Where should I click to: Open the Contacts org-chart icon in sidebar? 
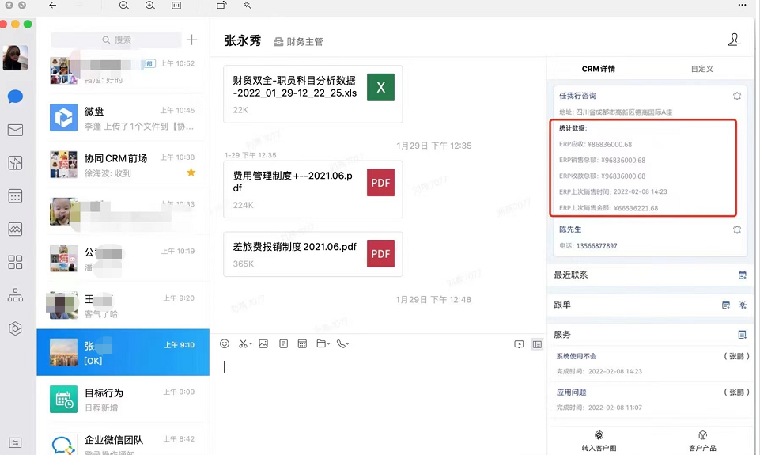point(15,295)
